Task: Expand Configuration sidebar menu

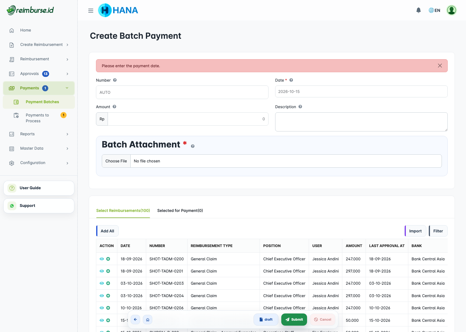Action: 39,163
